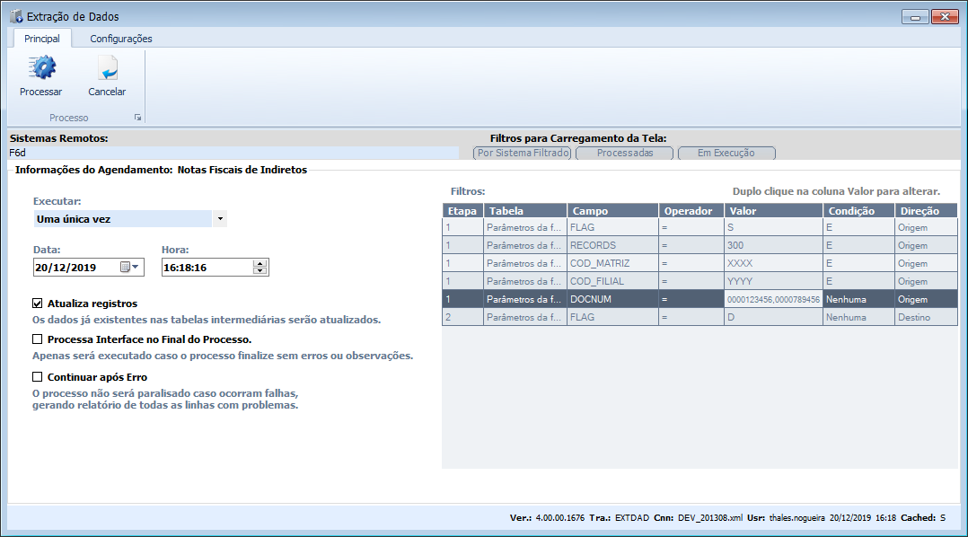Click the Processadas filter button
Image resolution: width=968 pixels, height=537 pixels.
click(625, 153)
